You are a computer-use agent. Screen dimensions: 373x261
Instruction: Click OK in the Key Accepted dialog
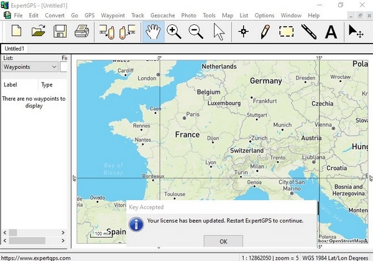[x=223, y=241]
